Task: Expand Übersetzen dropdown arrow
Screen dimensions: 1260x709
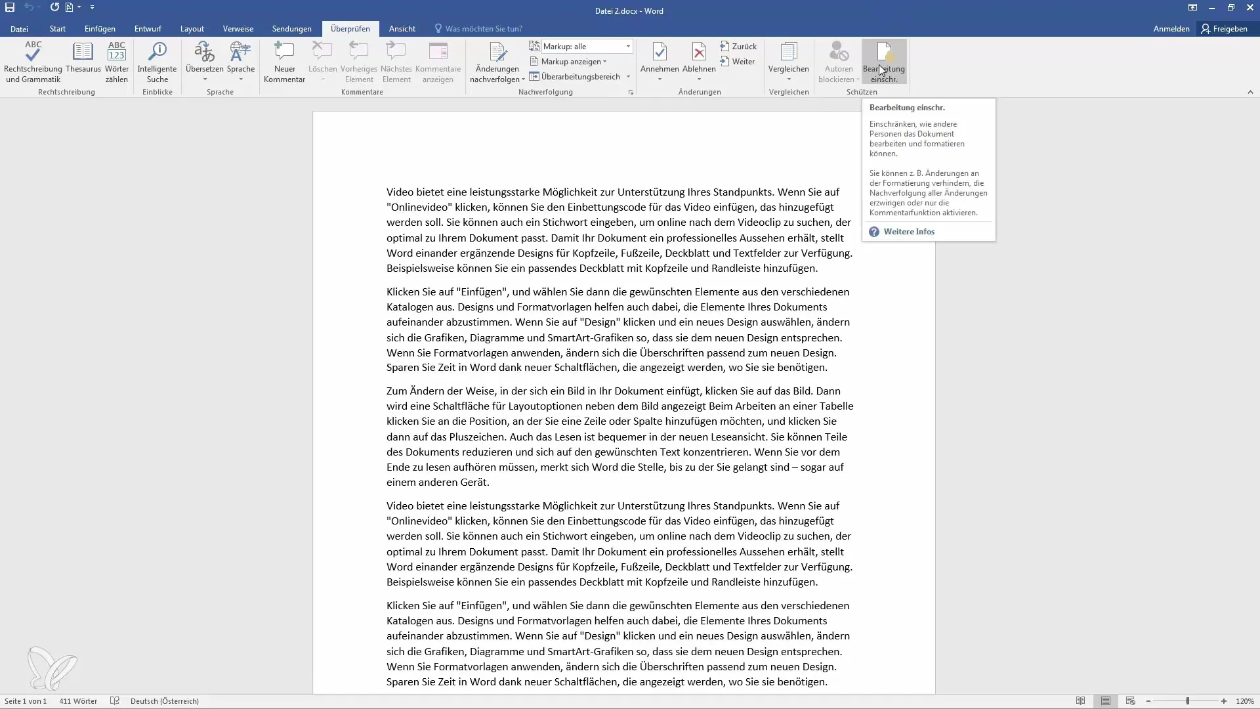Action: coord(204,79)
